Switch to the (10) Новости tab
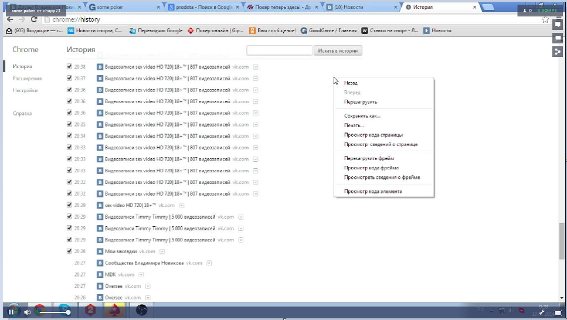This screenshot has height=320, width=567. (362, 7)
